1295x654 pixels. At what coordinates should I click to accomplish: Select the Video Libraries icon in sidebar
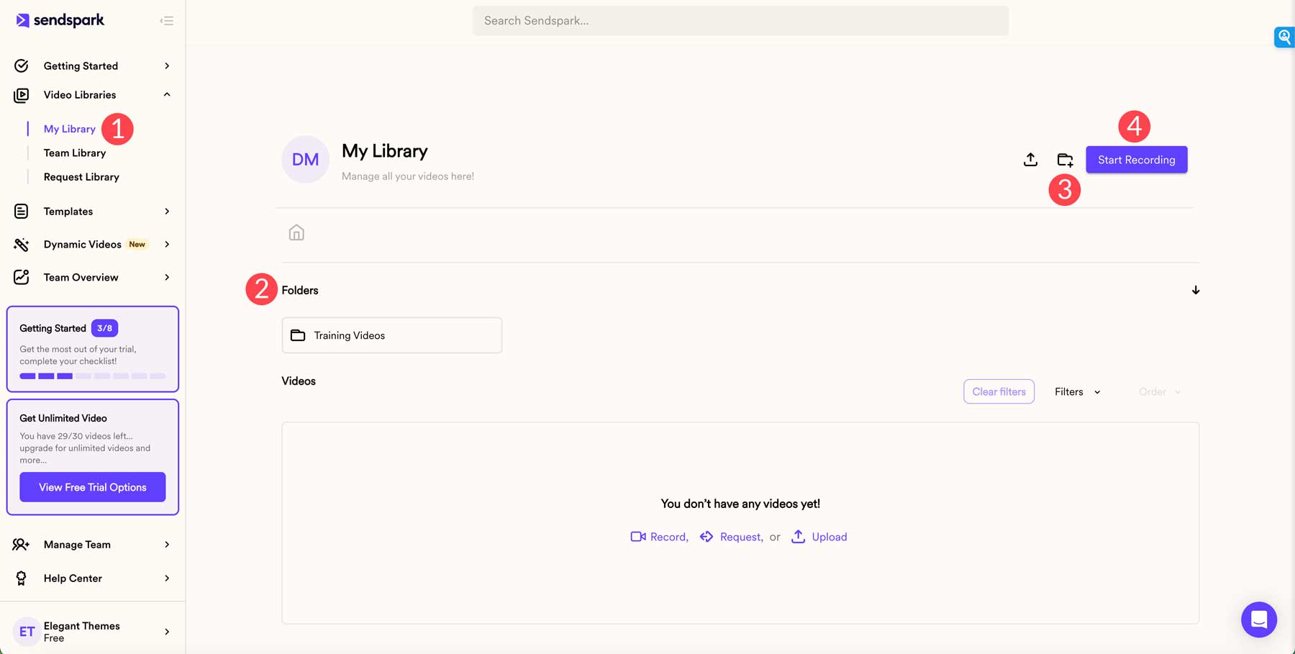coord(21,94)
